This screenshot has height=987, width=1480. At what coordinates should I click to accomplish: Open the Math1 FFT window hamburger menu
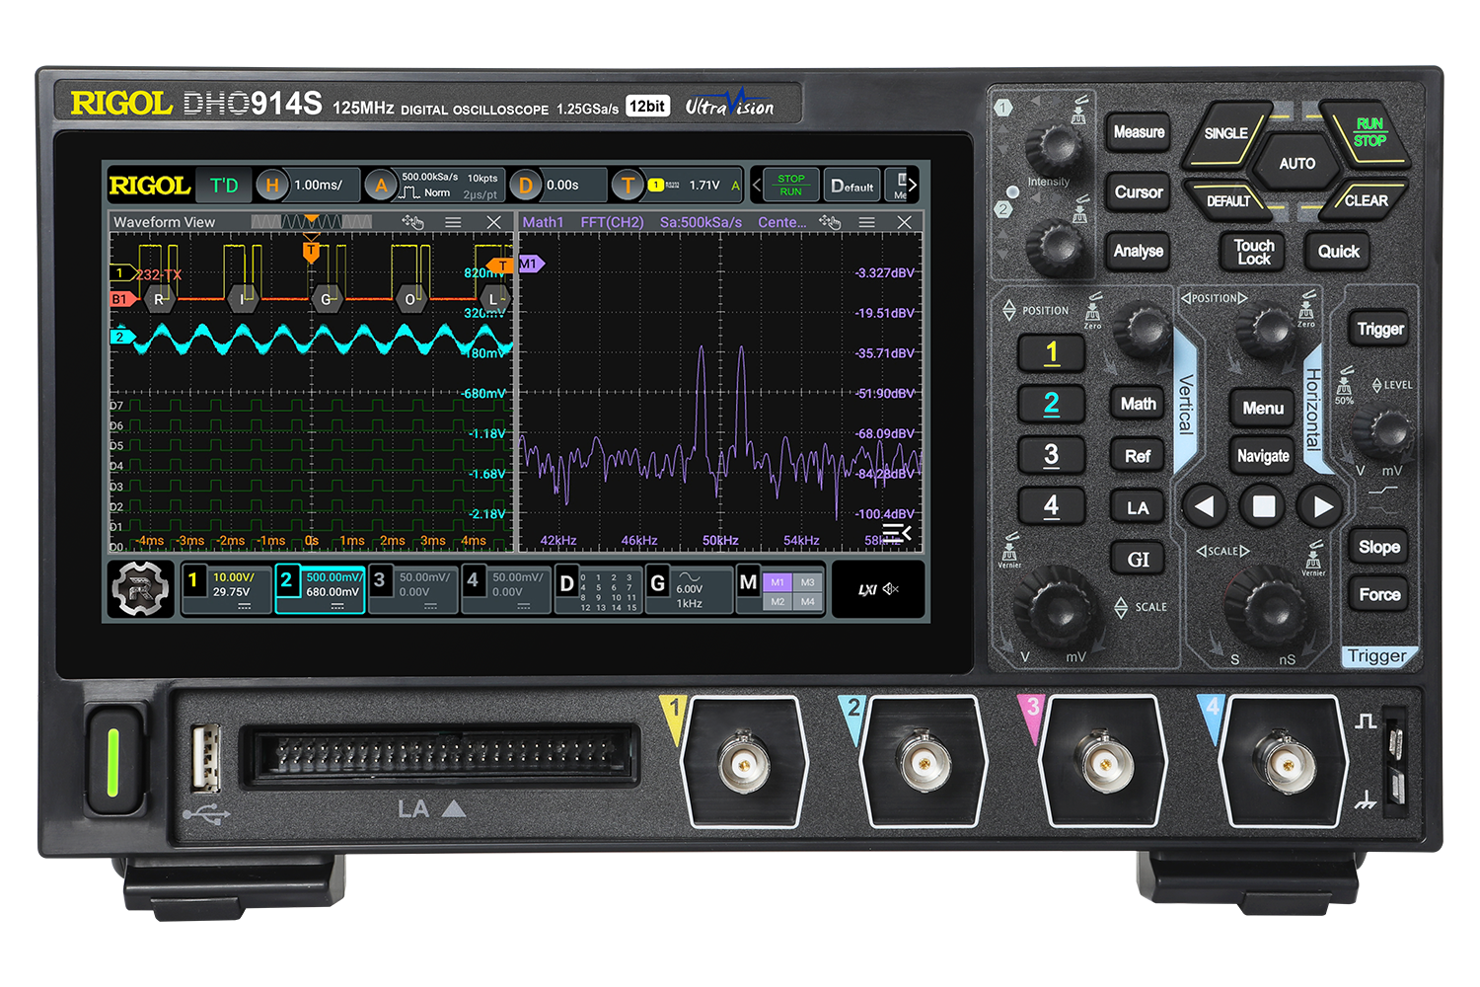(x=866, y=223)
